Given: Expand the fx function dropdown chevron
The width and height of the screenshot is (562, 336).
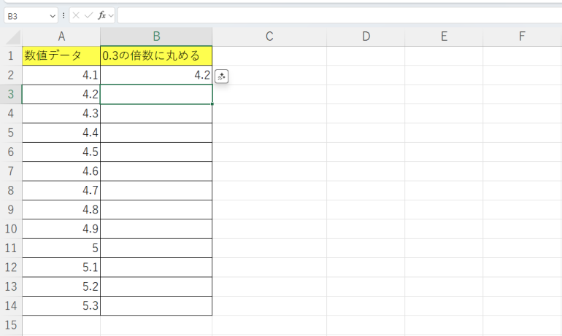Looking at the screenshot, I should [111, 16].
